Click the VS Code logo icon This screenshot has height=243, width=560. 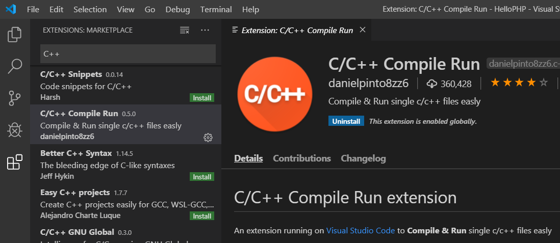click(11, 9)
